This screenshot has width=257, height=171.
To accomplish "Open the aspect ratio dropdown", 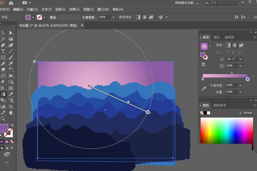I will (x=240, y=66).
